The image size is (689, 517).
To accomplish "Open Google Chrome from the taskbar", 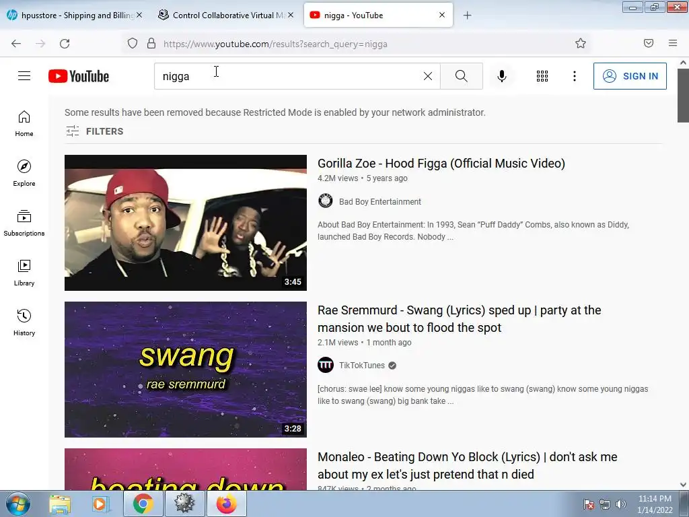I will [x=143, y=504].
